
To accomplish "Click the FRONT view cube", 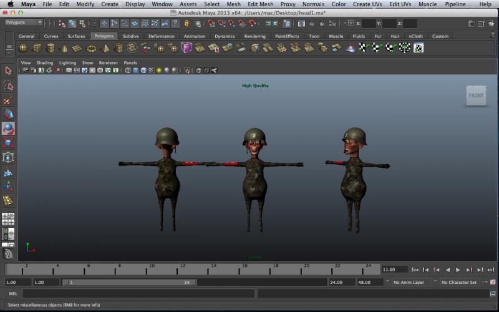I will click(x=476, y=95).
